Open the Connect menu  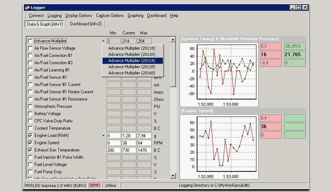point(36,15)
